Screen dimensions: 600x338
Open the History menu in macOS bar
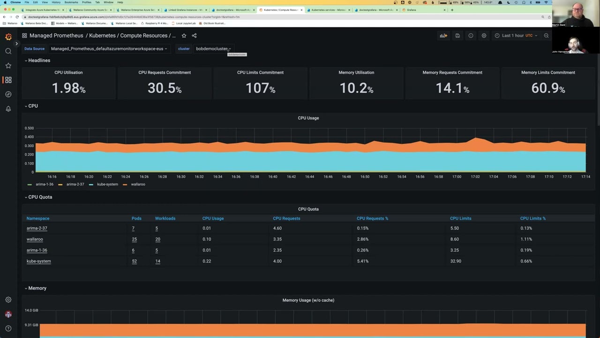click(56, 2)
